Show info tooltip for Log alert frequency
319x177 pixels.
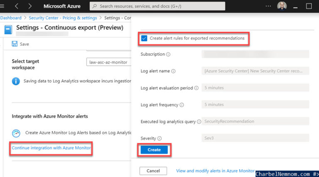[x=182, y=105]
